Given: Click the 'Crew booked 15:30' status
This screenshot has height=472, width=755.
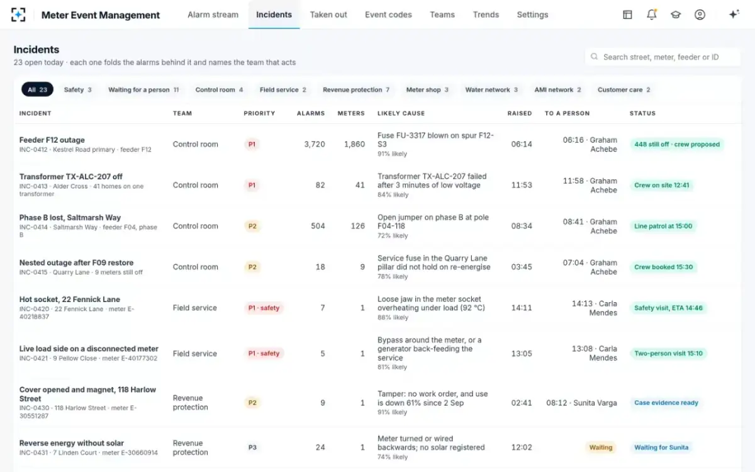Looking at the screenshot, I should click(663, 267).
